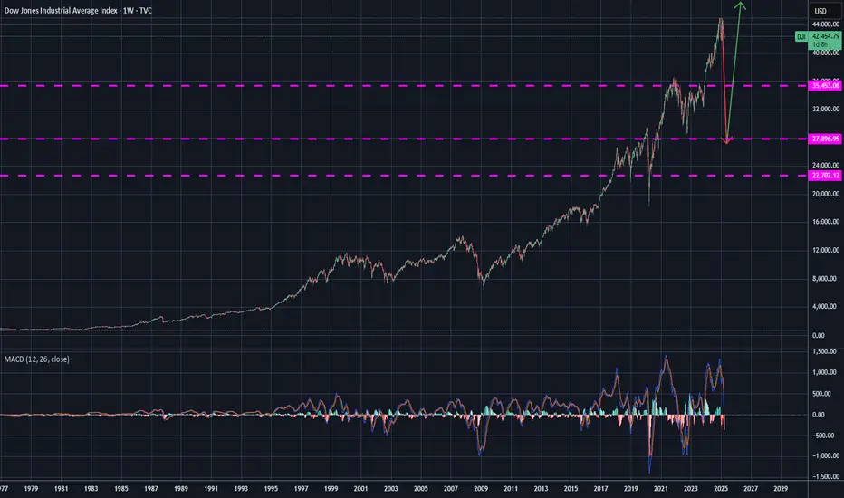The height and width of the screenshot is (498, 844).
Task: Select the 27,896.95 horizontal line price label
Action: (x=825, y=139)
